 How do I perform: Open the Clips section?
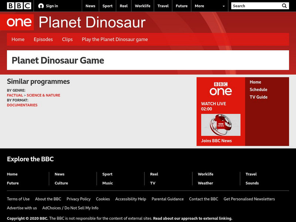click(67, 39)
